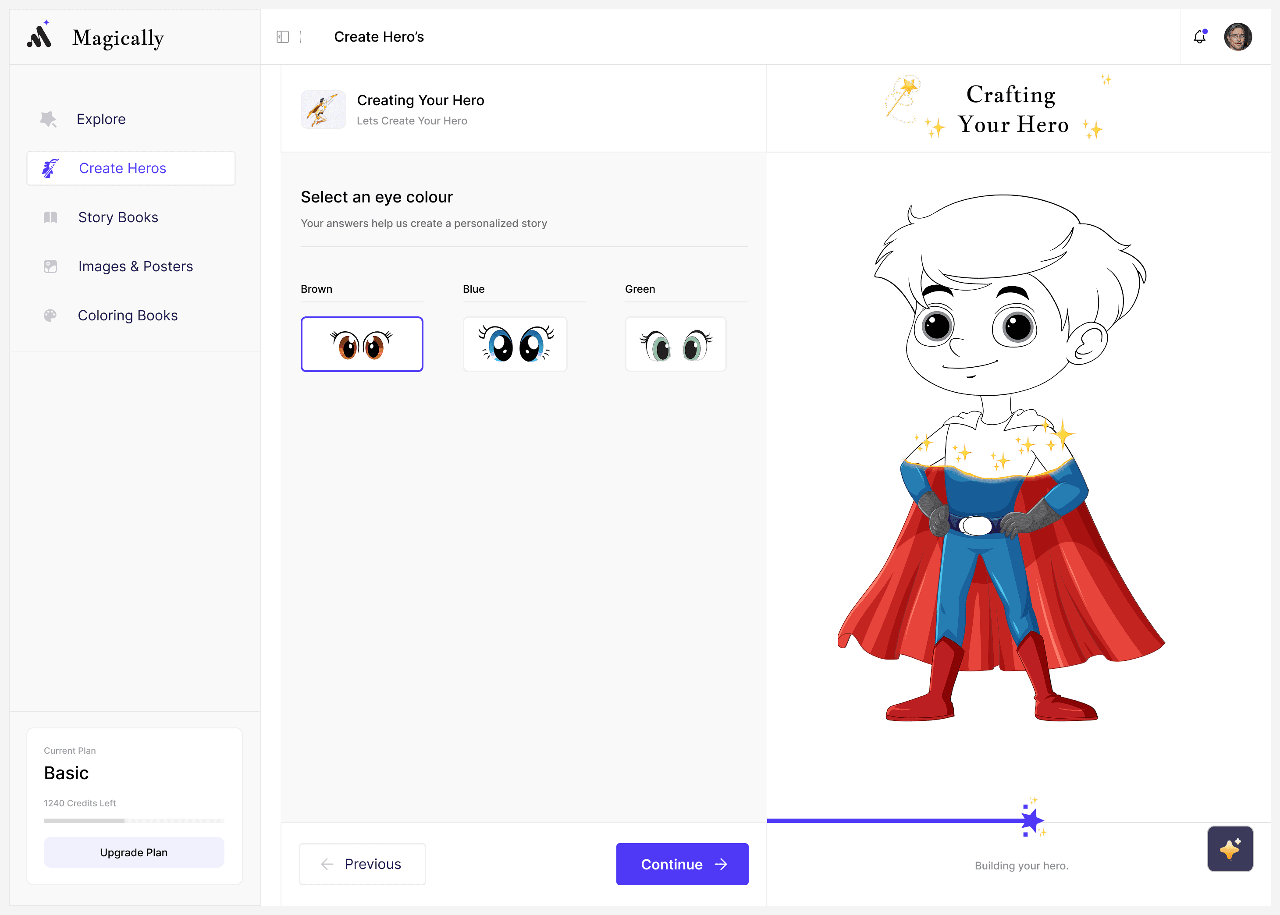Click the Magically logo icon
The width and height of the screenshot is (1280, 915).
click(x=39, y=36)
